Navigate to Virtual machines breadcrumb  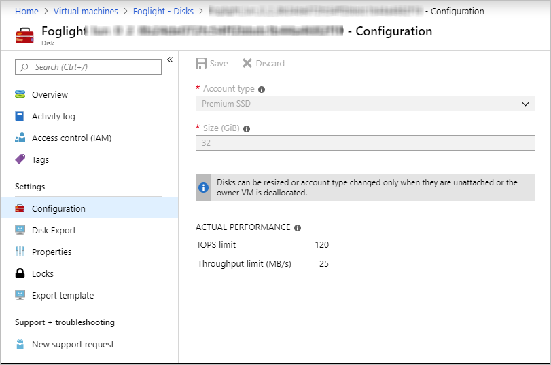point(87,11)
